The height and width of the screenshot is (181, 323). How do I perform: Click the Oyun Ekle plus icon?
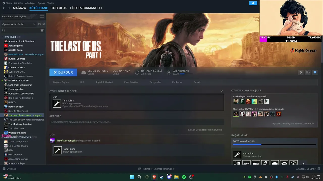(x=4, y=169)
